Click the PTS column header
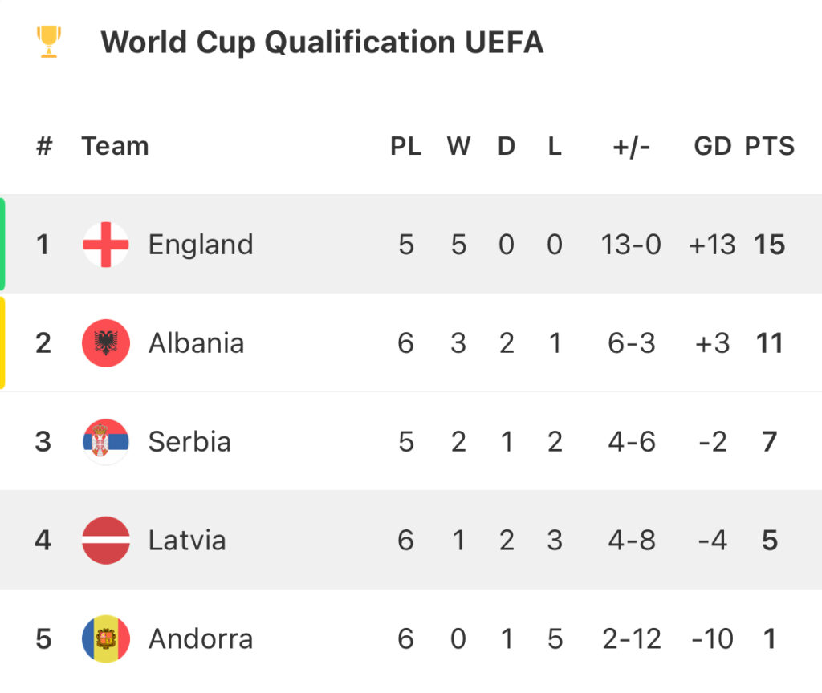The image size is (822, 693). pos(769,146)
